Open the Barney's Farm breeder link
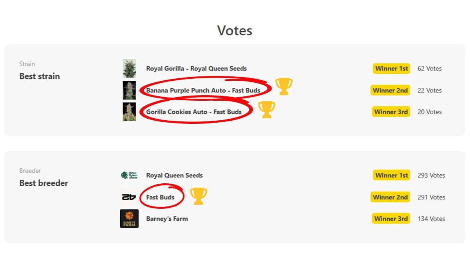This screenshot has width=470, height=266. point(167,219)
